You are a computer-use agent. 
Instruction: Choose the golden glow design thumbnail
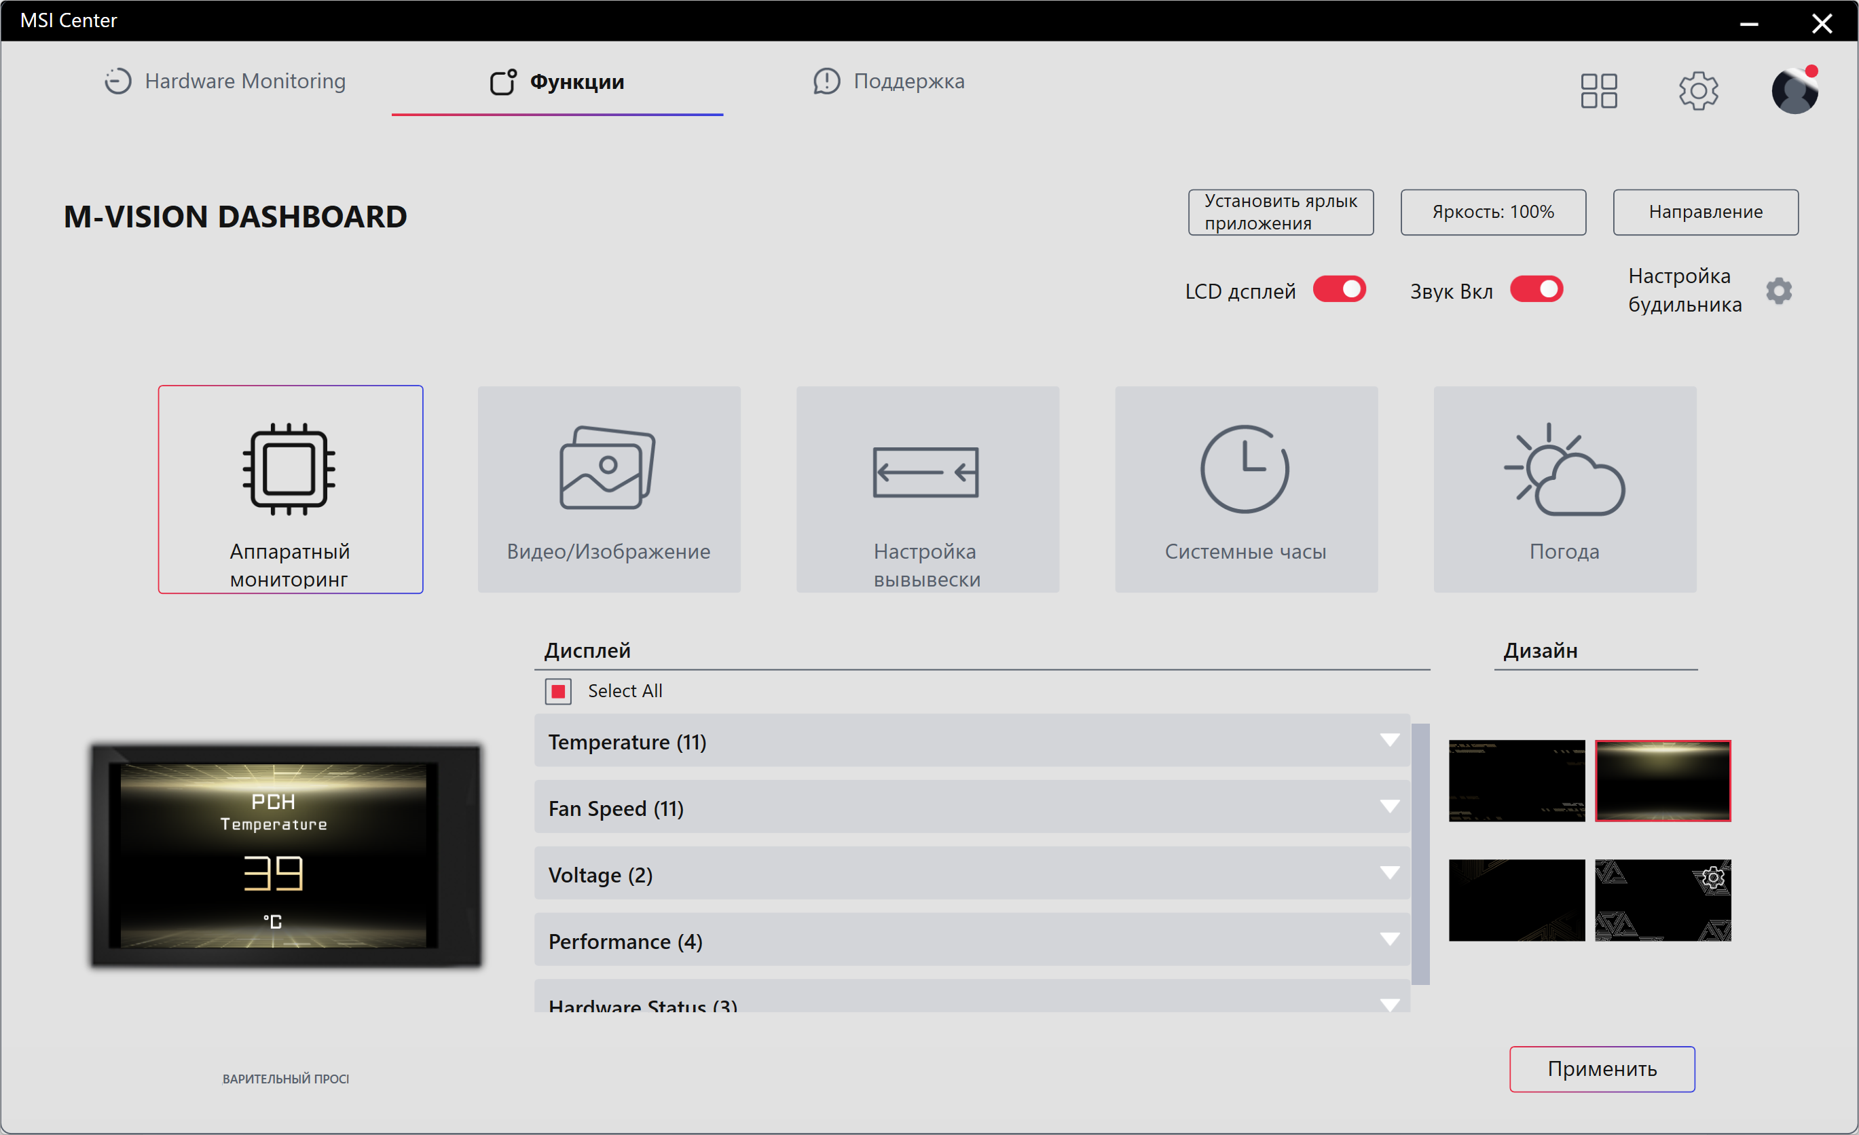coord(1663,781)
